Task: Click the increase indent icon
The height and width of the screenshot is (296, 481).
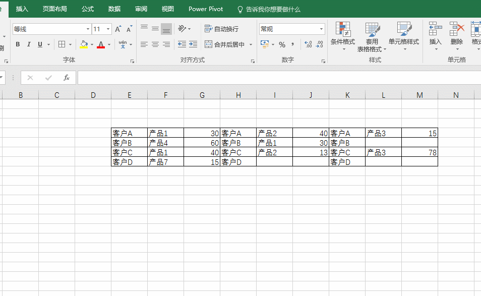Action: click(193, 44)
